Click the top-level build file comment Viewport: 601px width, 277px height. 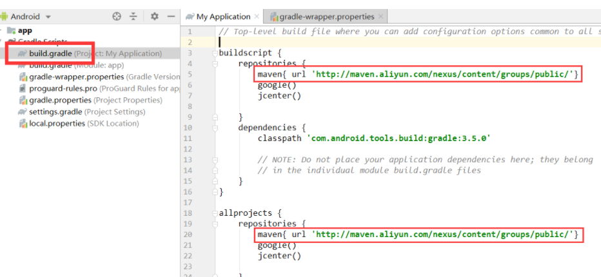409,32
